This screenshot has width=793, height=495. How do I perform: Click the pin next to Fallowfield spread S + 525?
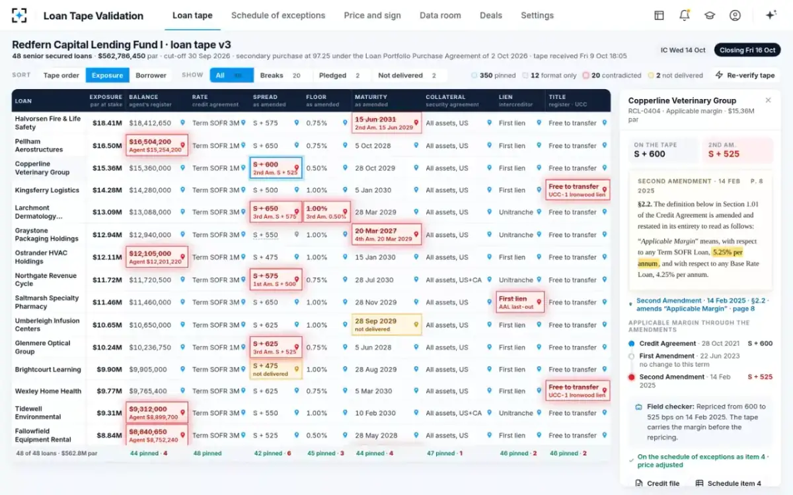point(296,436)
